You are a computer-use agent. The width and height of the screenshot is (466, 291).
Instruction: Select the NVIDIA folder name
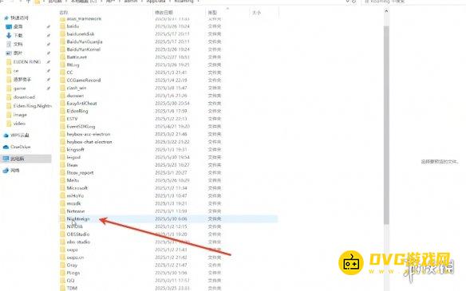(x=74, y=226)
